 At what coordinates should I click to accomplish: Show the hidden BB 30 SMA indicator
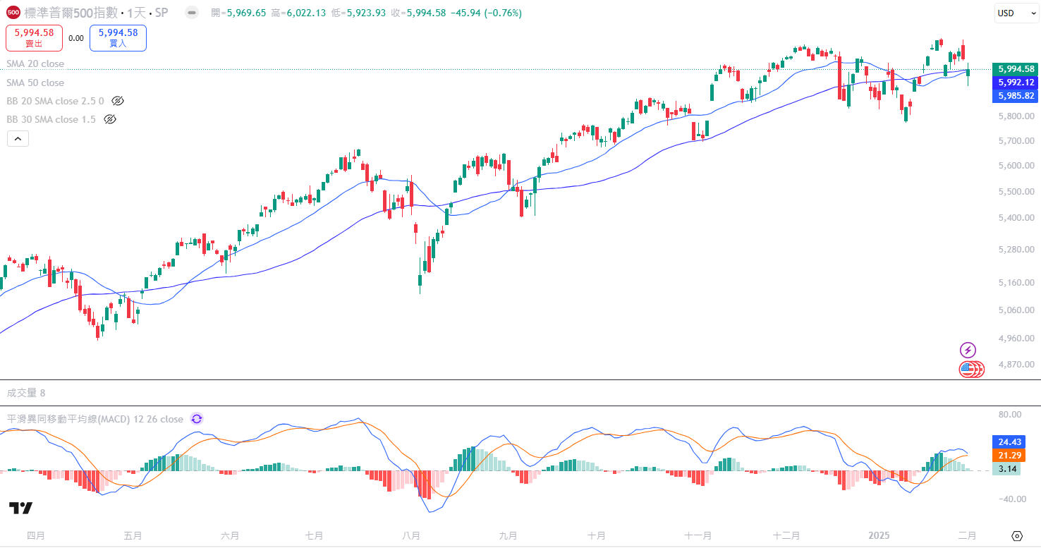click(109, 119)
